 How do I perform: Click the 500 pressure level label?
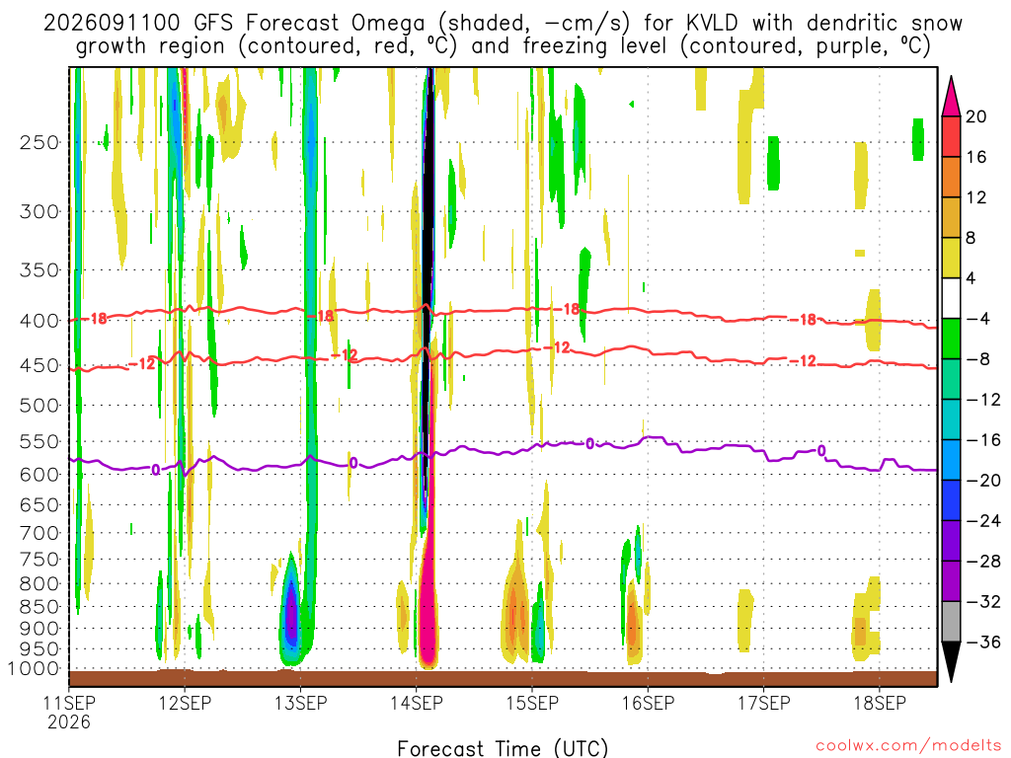[x=39, y=406]
